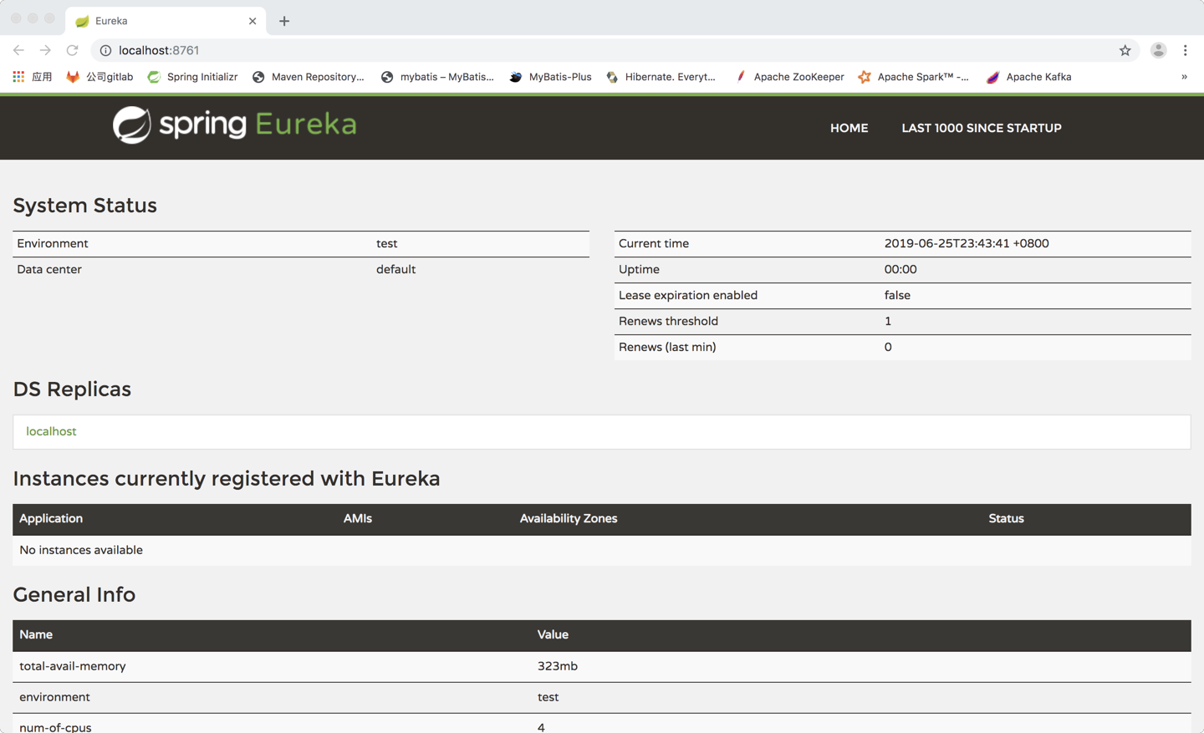Screen dimensions: 1204x733
Task: Click the Availability Zones column header
Action: point(569,518)
